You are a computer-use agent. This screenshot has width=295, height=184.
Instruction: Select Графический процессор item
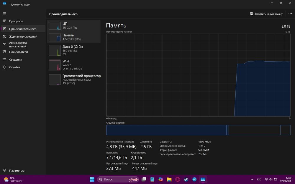74,79
